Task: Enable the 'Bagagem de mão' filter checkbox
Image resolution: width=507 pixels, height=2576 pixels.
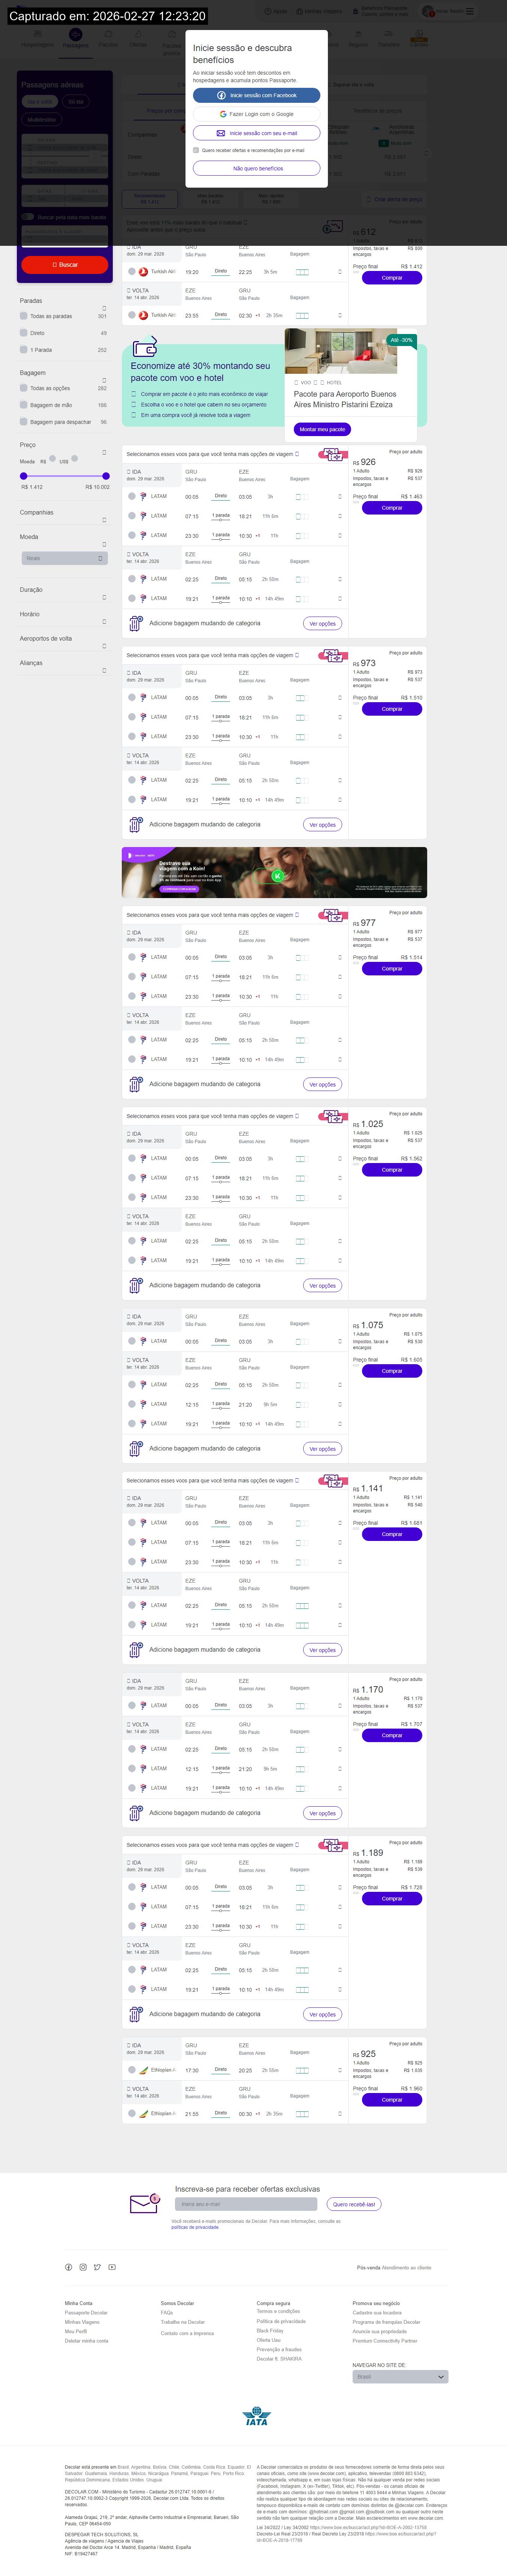Action: (x=24, y=405)
